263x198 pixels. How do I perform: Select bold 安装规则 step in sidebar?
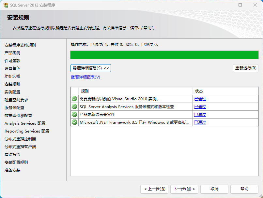[x=12, y=84]
